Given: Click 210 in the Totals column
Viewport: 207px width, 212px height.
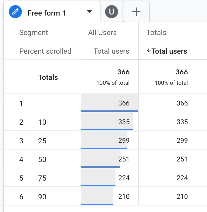Looking at the screenshot, I should 182,196.
